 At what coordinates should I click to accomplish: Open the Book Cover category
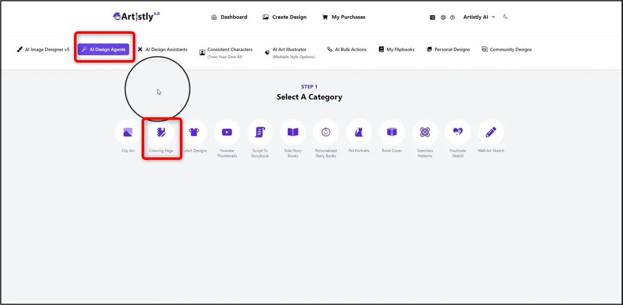392,132
